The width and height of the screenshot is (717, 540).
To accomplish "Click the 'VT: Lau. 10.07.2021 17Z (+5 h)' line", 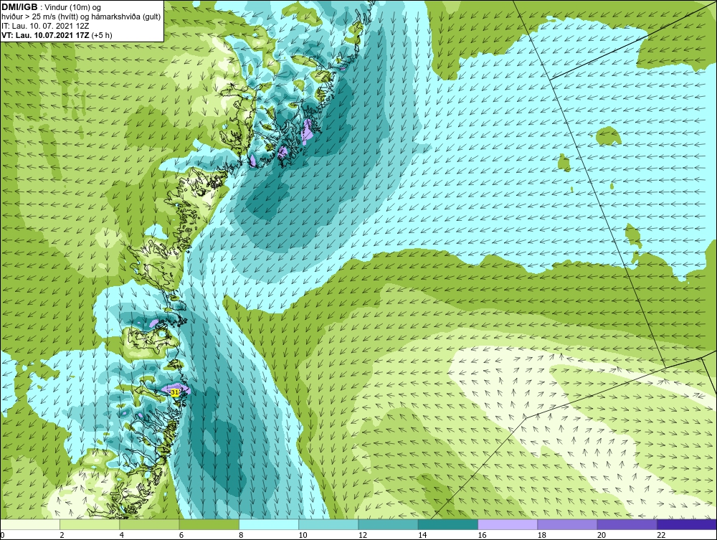I will pyautogui.click(x=57, y=35).
